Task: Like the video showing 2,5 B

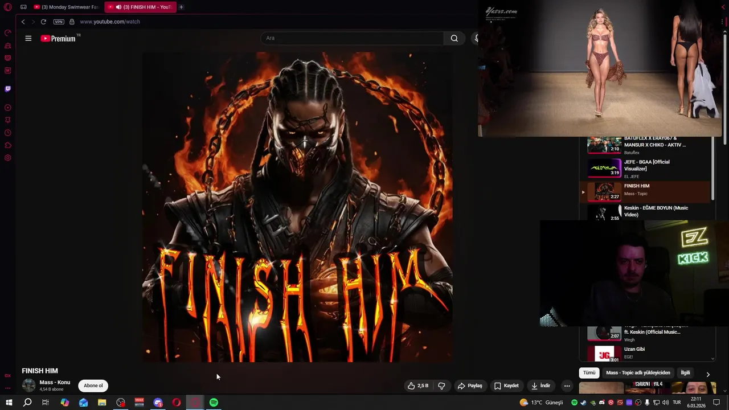Action: click(418, 386)
